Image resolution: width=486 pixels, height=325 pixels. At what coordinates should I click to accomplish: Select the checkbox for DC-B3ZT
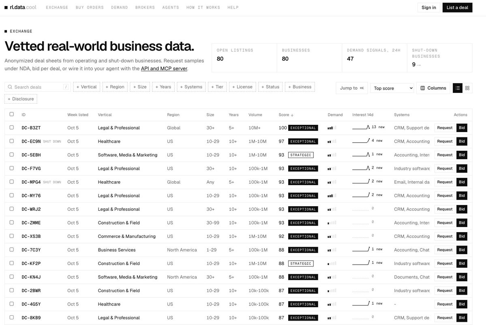click(x=11, y=127)
